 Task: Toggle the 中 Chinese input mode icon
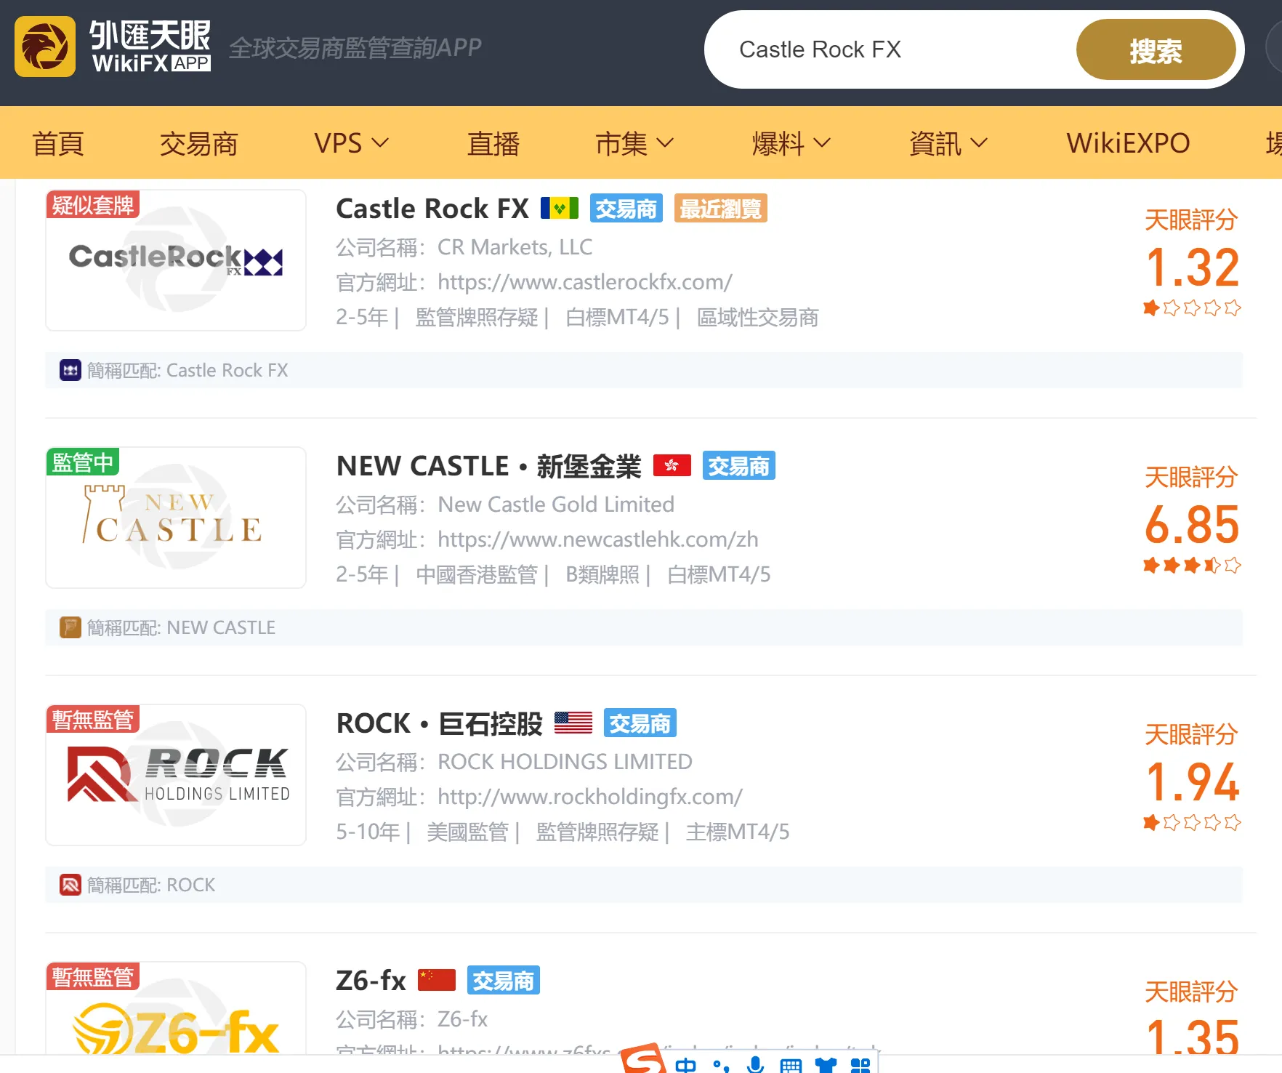click(x=685, y=1065)
